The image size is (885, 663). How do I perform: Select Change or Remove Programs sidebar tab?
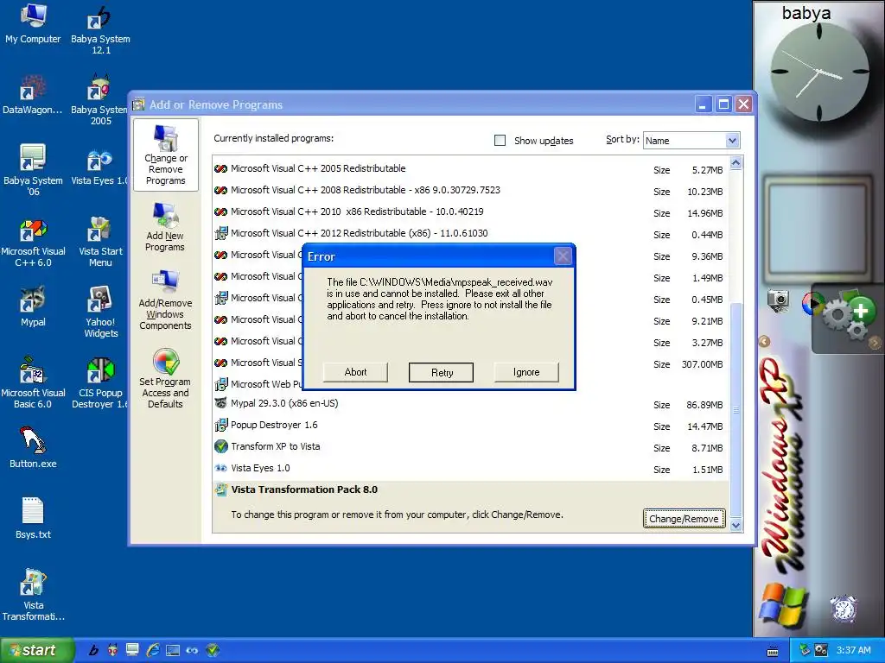[165, 155]
